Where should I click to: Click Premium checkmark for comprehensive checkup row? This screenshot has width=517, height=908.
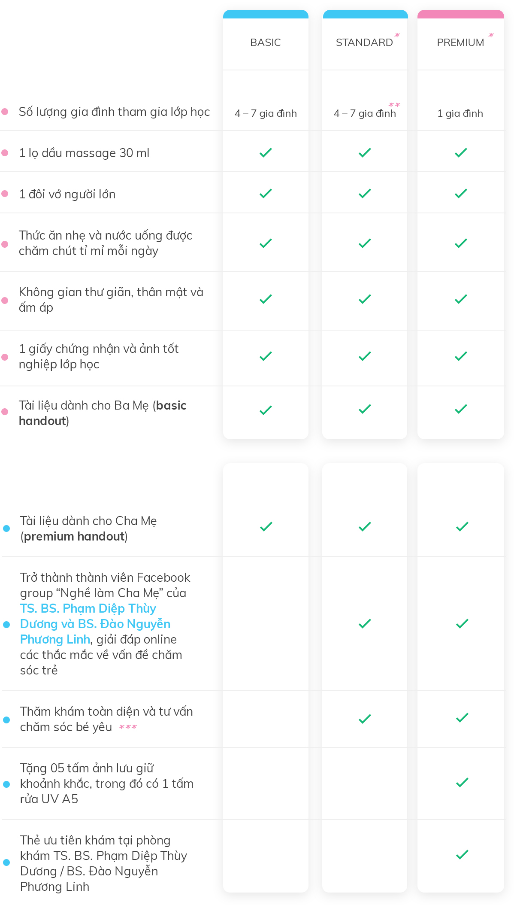tap(462, 718)
